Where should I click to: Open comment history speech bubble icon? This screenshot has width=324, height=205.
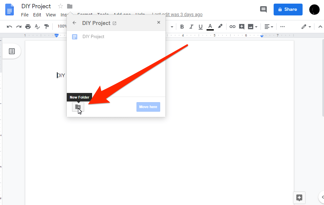point(263,9)
